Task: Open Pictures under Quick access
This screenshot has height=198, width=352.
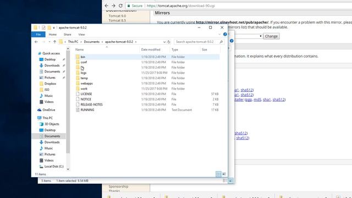Action: pyautogui.click(x=50, y=78)
